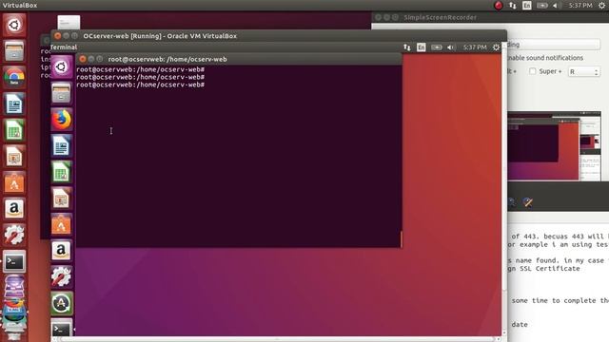The image size is (609, 342).
Task: Open System Settings in the host launcher
Action: (14, 236)
